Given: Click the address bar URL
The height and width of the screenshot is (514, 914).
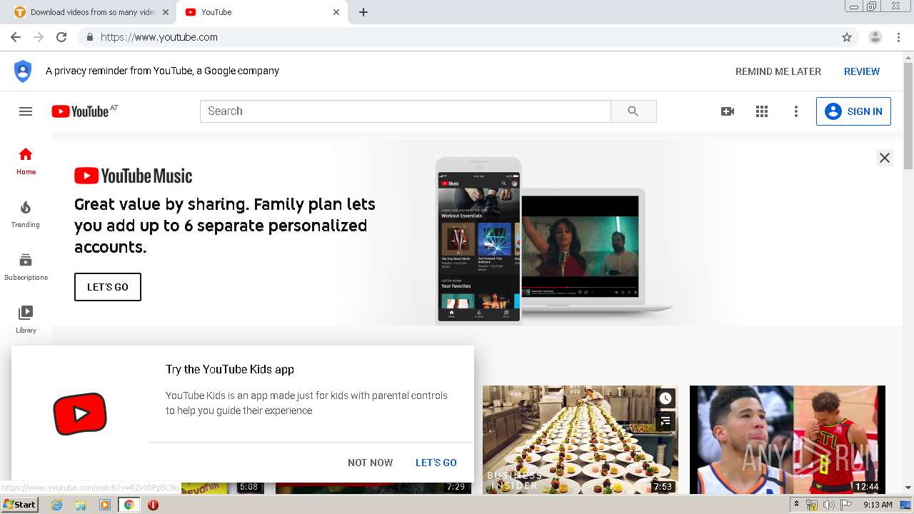Looking at the screenshot, I should [x=159, y=37].
